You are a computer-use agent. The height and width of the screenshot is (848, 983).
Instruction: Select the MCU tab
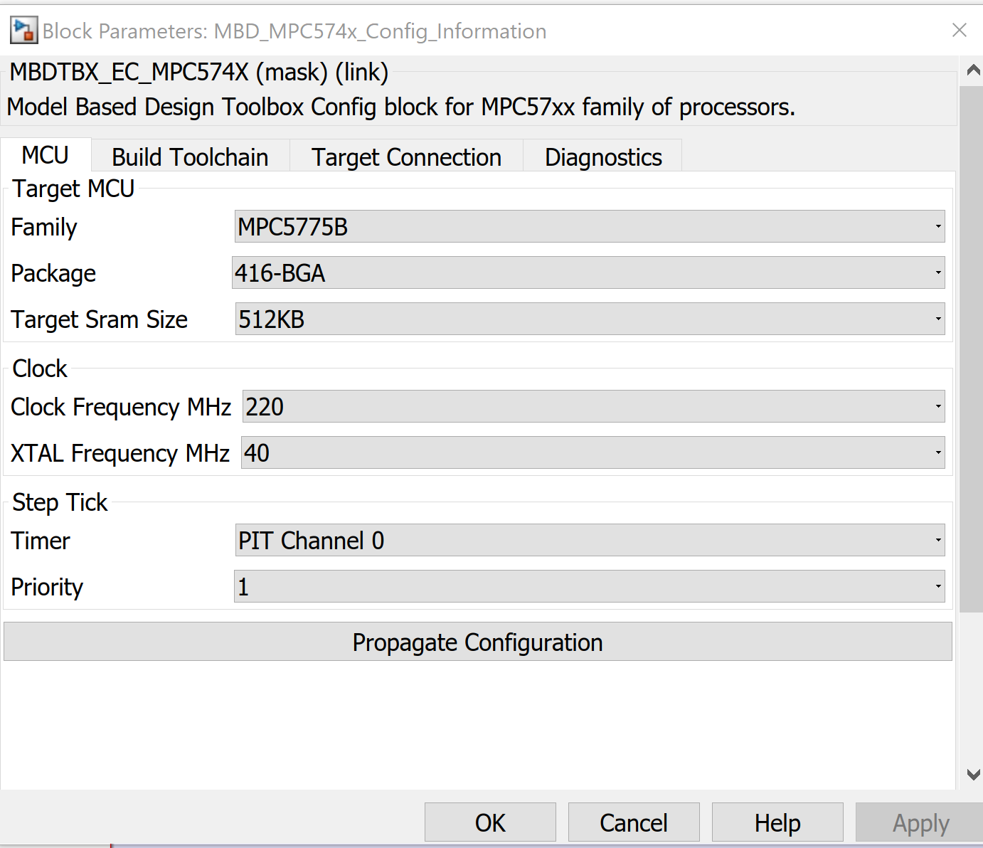46,154
